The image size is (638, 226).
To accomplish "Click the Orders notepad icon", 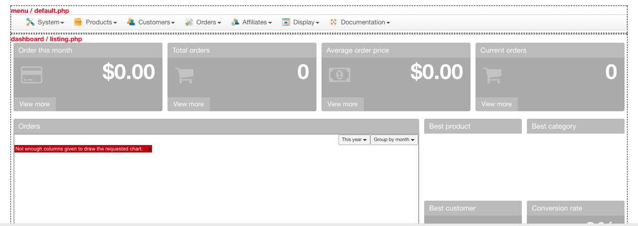I will pyautogui.click(x=189, y=22).
